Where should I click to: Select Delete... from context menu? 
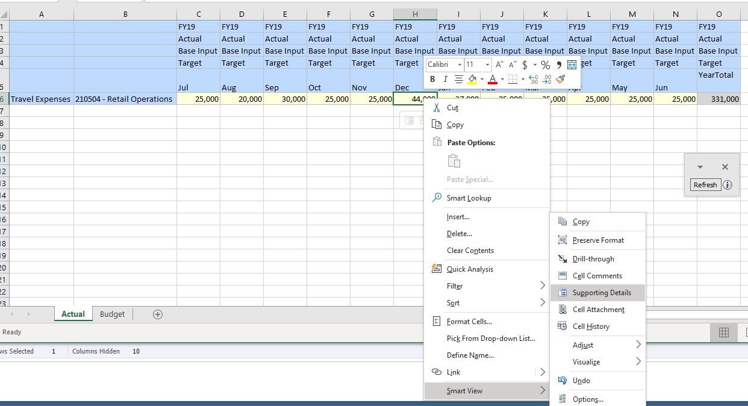tap(487, 234)
